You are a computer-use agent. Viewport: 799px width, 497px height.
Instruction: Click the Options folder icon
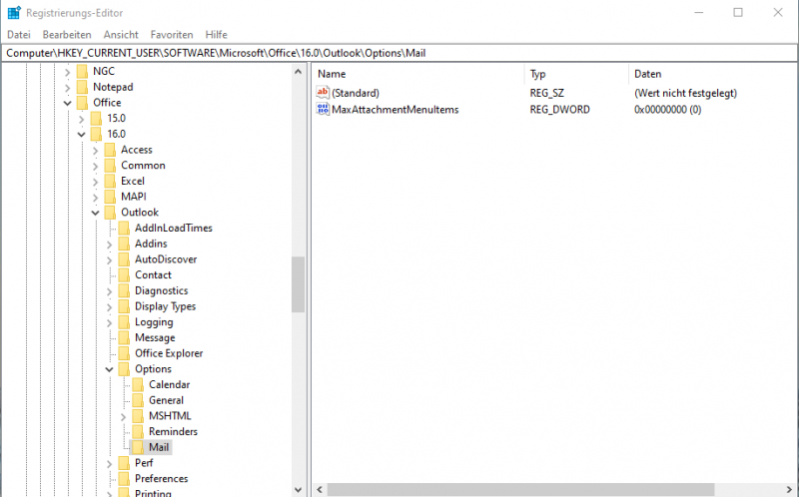[x=124, y=369]
